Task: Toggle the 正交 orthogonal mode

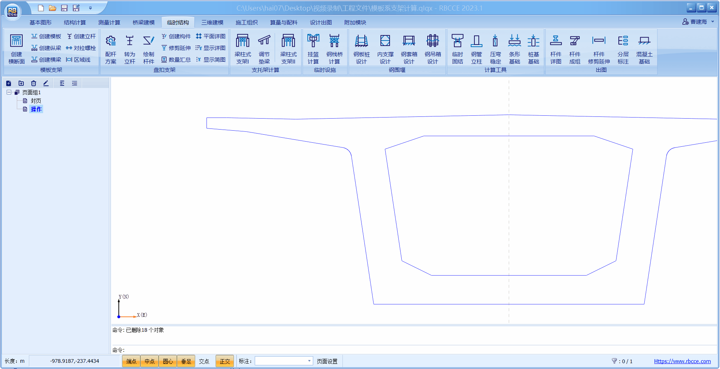Action: (x=225, y=361)
